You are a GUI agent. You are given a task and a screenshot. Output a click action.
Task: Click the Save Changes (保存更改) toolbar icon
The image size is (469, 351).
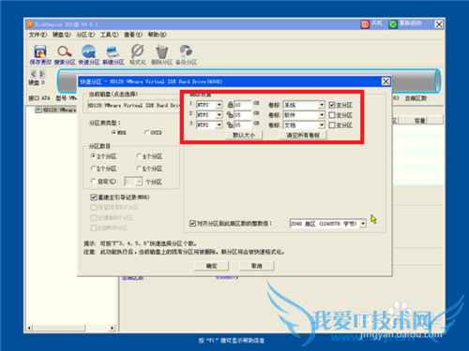tap(40, 51)
